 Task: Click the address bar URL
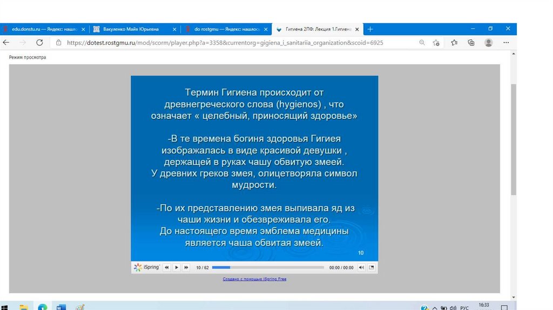tap(225, 43)
